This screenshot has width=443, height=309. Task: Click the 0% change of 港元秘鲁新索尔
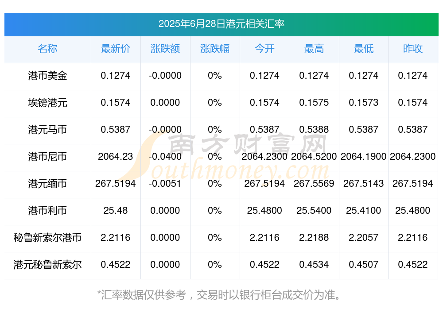[215, 264]
